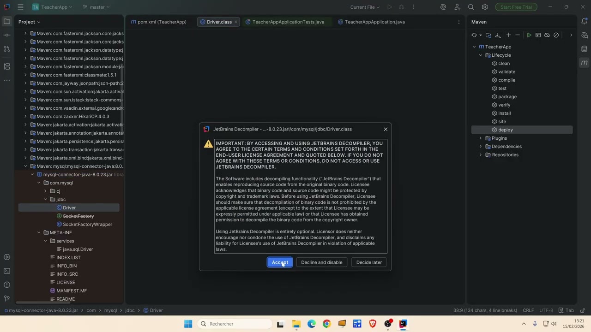Viewport: 591px width, 332px height.
Task: Click the UTF-8 encoding in status bar
Action: tap(546, 310)
